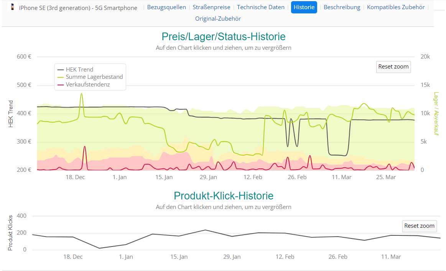Click the red Verkaufstendenz spike near 18. Dec
The width and height of the screenshot is (446, 271).
[x=85, y=147]
